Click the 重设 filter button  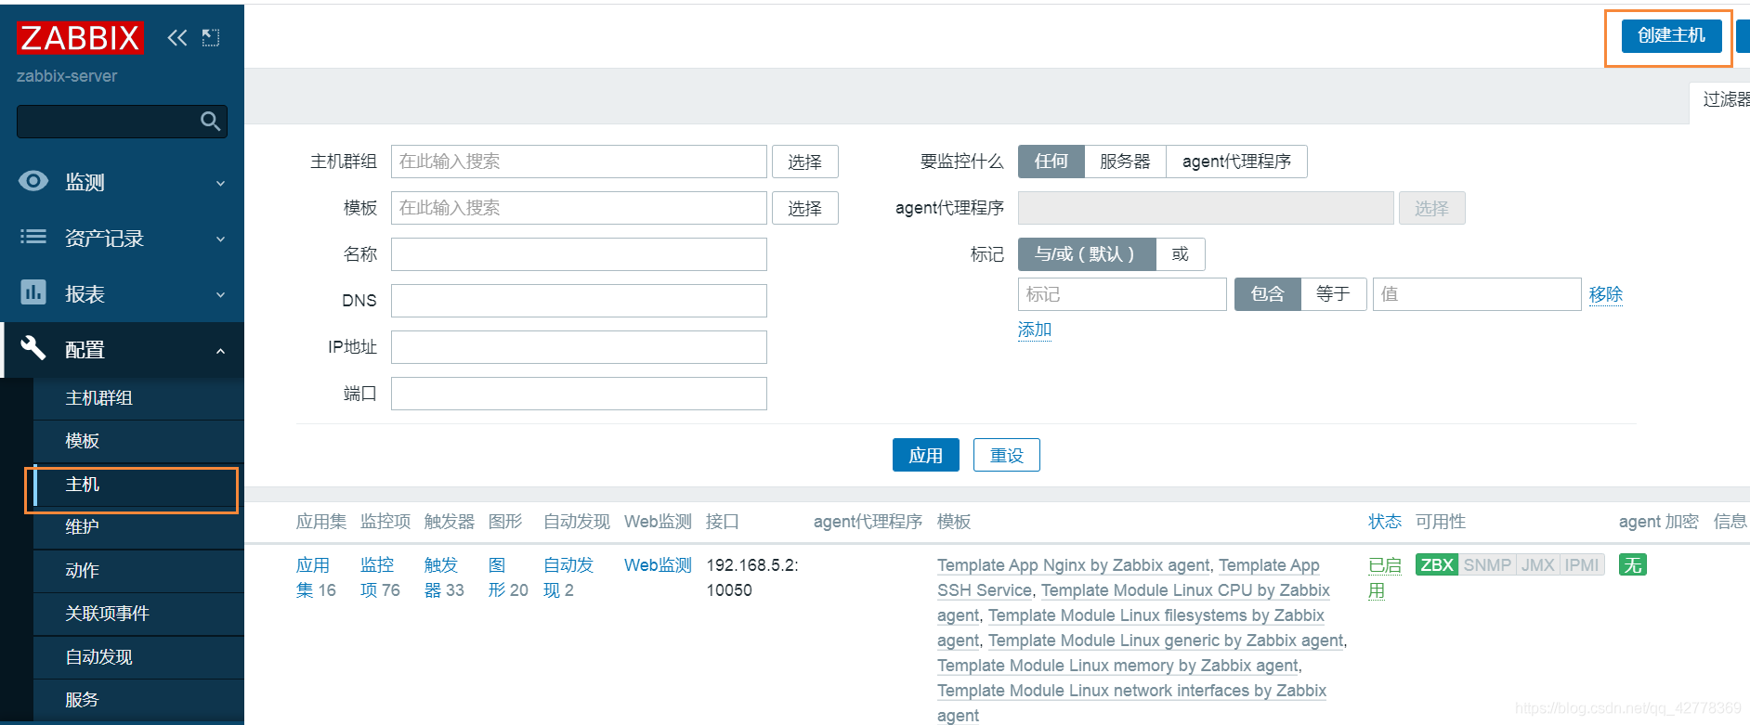tap(1006, 455)
